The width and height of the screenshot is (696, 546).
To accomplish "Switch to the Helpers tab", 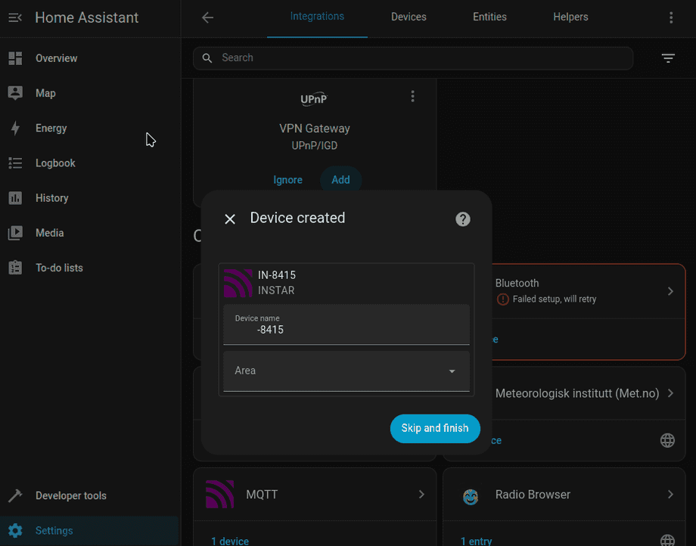I will 570,17.
